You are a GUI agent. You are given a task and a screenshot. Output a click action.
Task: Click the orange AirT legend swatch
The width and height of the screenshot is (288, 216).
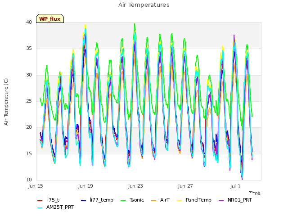(154, 201)
